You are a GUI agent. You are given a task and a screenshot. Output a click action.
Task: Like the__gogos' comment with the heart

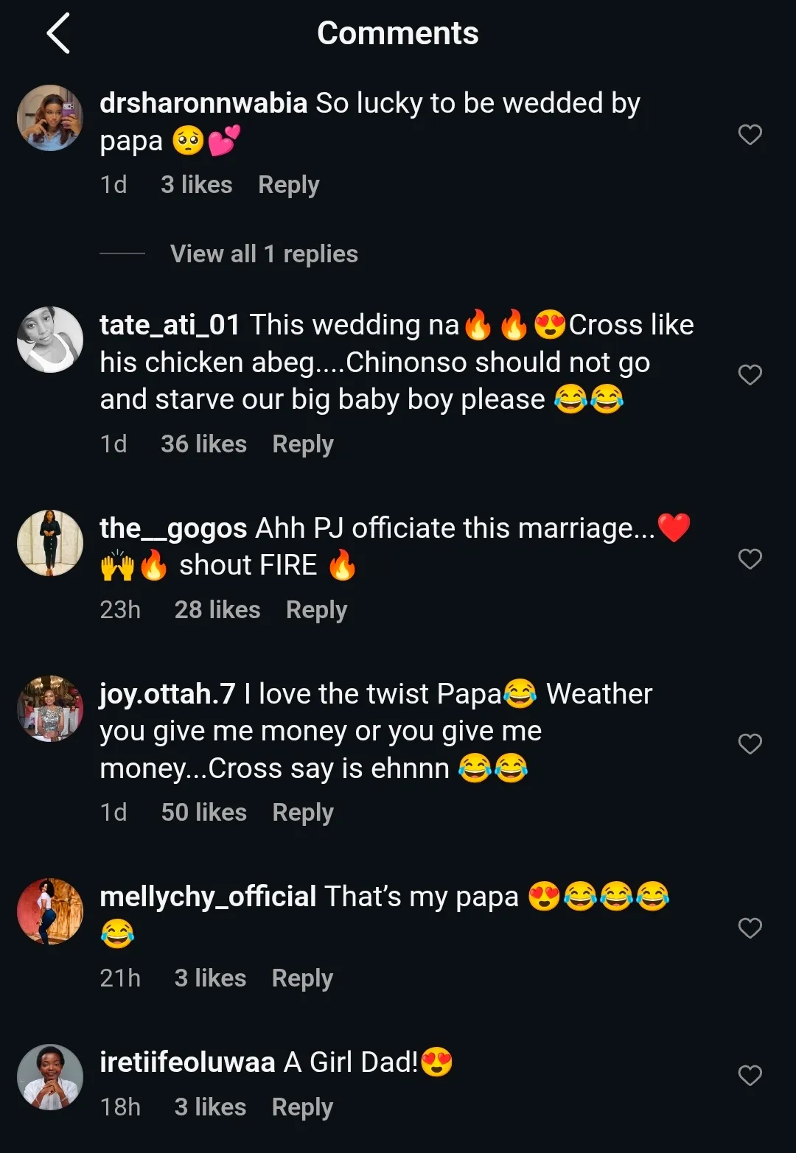(x=750, y=559)
